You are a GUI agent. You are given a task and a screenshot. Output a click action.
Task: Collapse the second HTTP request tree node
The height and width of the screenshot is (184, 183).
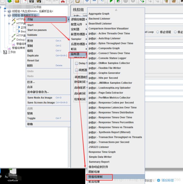(9, 24)
